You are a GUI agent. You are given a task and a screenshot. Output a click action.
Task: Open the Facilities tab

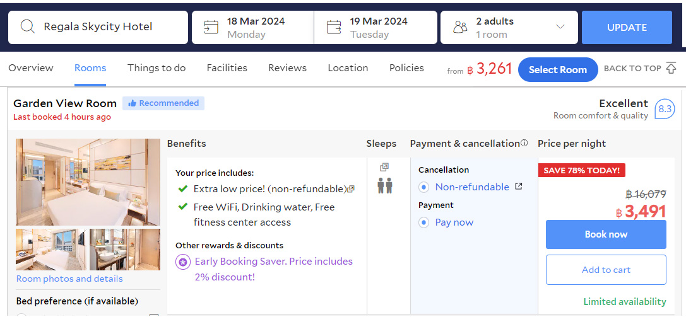[x=227, y=68]
